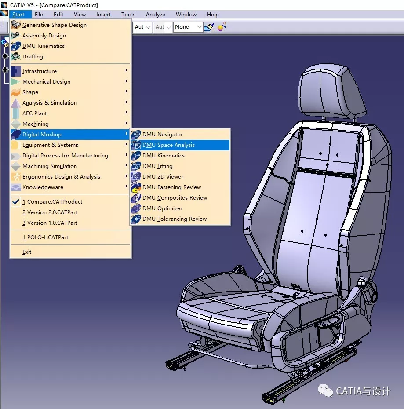This screenshot has height=409, width=404.
Task: Open the Analyze menu
Action: click(155, 15)
